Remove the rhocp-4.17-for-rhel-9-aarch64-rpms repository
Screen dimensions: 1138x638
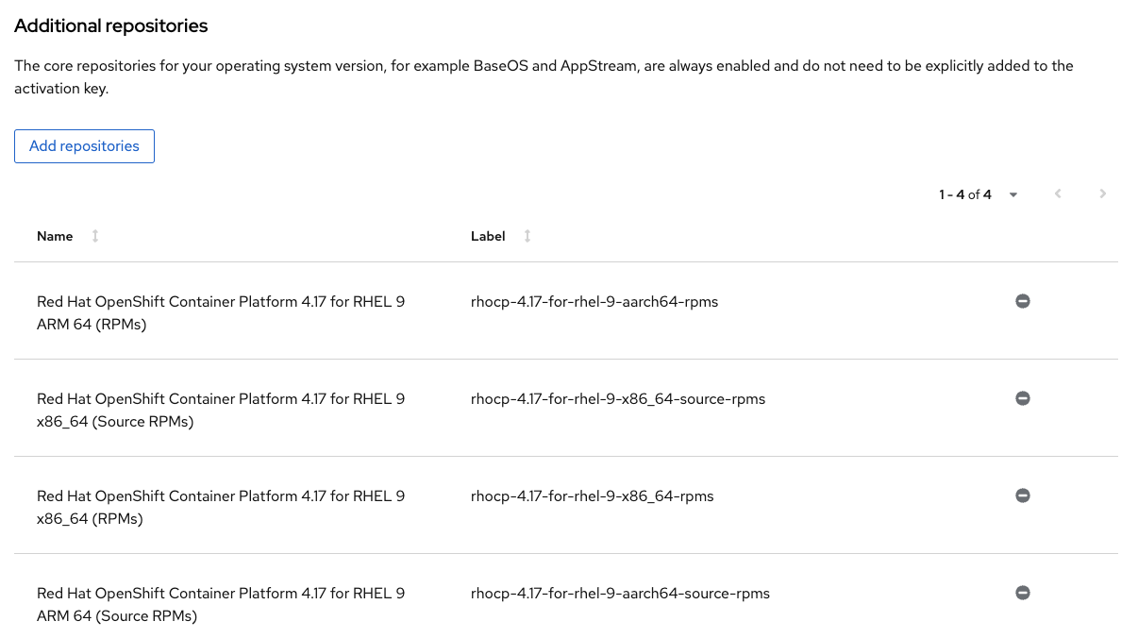[x=1022, y=300]
